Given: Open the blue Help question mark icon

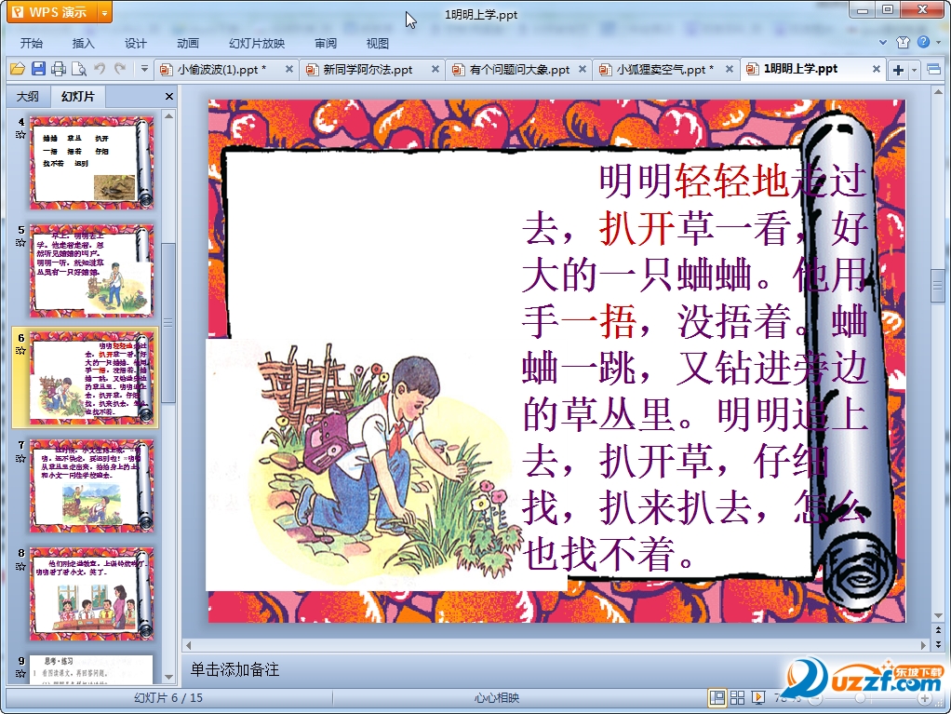Looking at the screenshot, I should [x=923, y=42].
